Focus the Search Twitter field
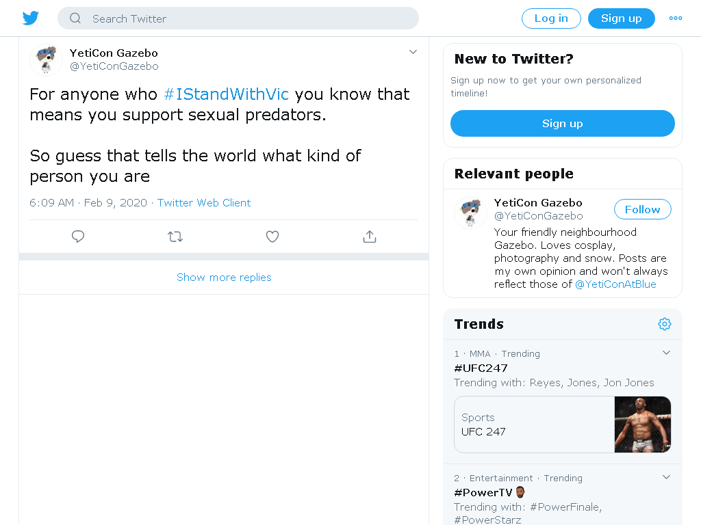This screenshot has height=525, width=701. pos(238,18)
